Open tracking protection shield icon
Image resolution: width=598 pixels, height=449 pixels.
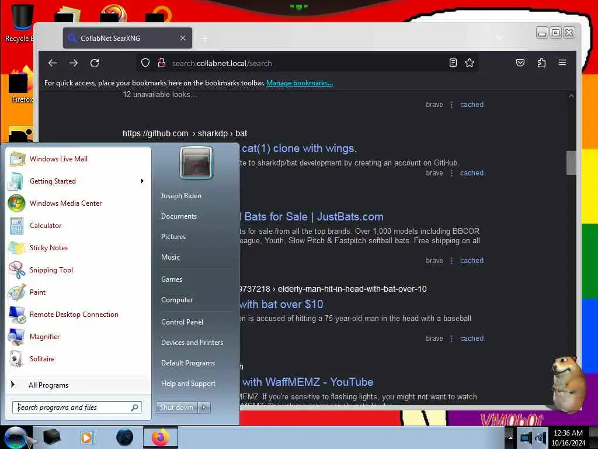(x=145, y=63)
